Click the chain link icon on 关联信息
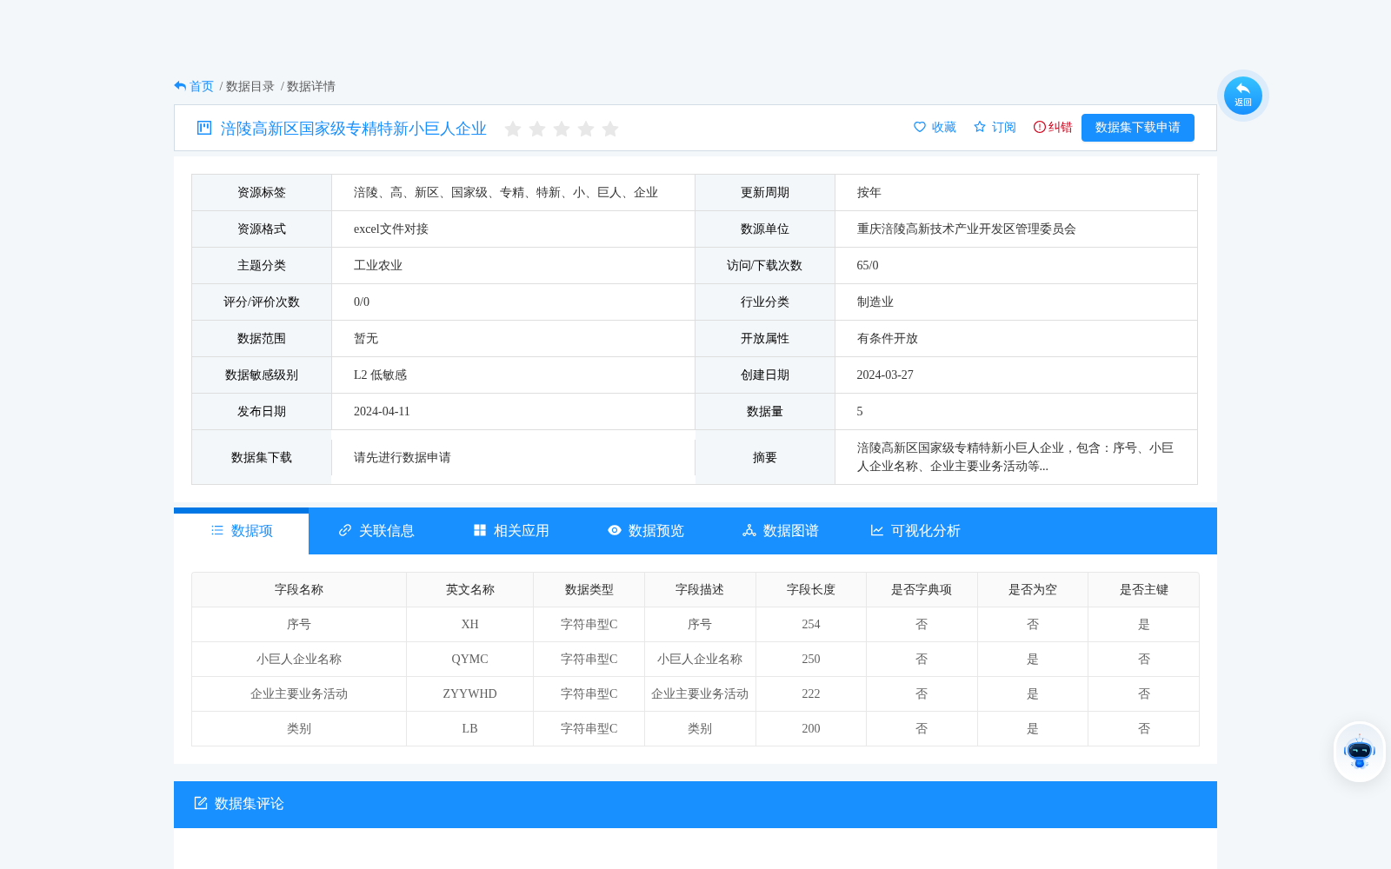1391x869 pixels. tap(345, 530)
